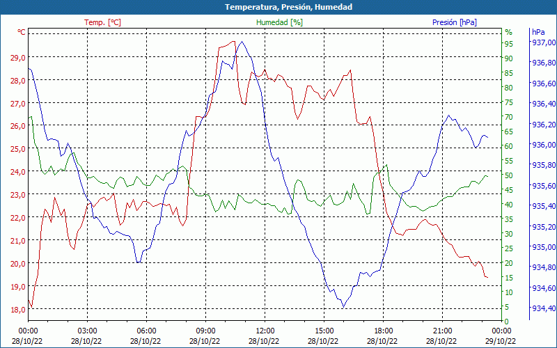Click the '18,0' temperature axis value
This screenshot has width=557, height=348.
click(x=18, y=310)
